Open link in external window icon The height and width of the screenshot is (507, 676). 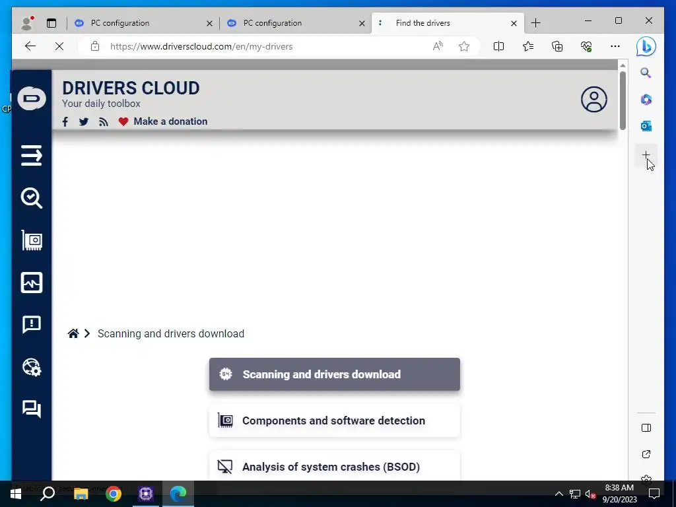[x=646, y=454]
